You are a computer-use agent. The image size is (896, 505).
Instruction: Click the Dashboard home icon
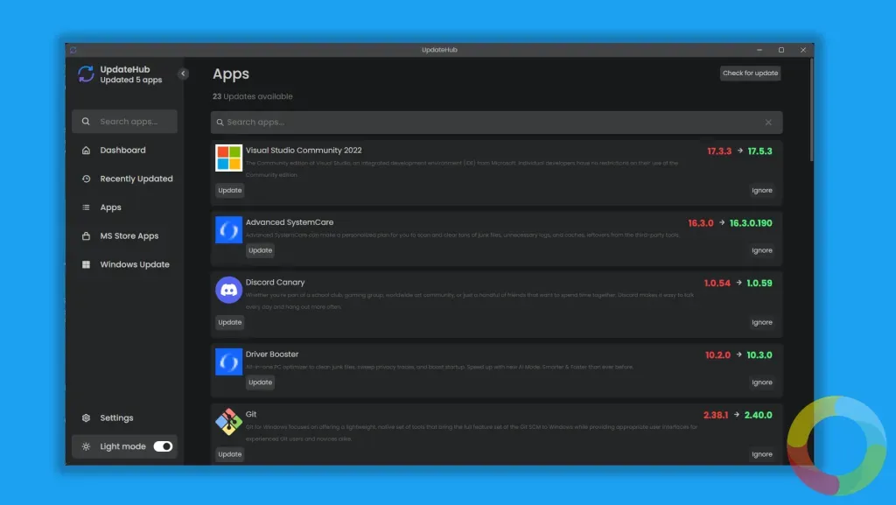[x=86, y=150]
